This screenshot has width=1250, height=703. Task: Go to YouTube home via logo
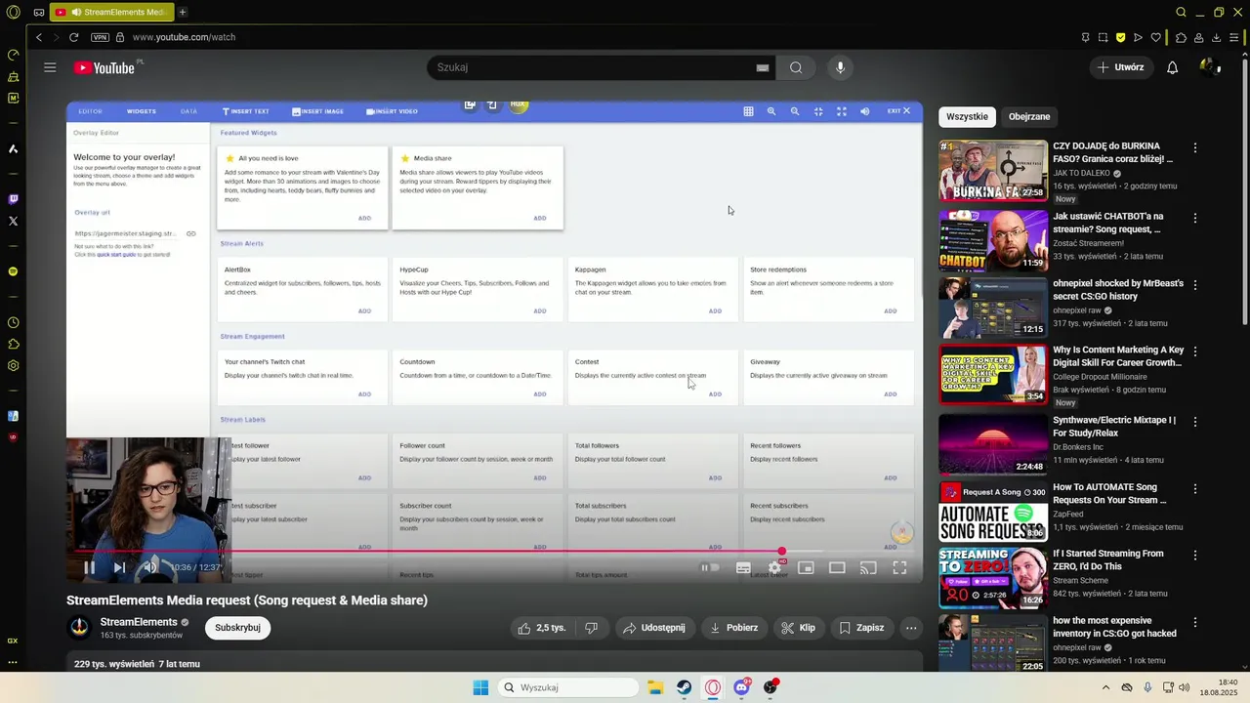pyautogui.click(x=104, y=67)
